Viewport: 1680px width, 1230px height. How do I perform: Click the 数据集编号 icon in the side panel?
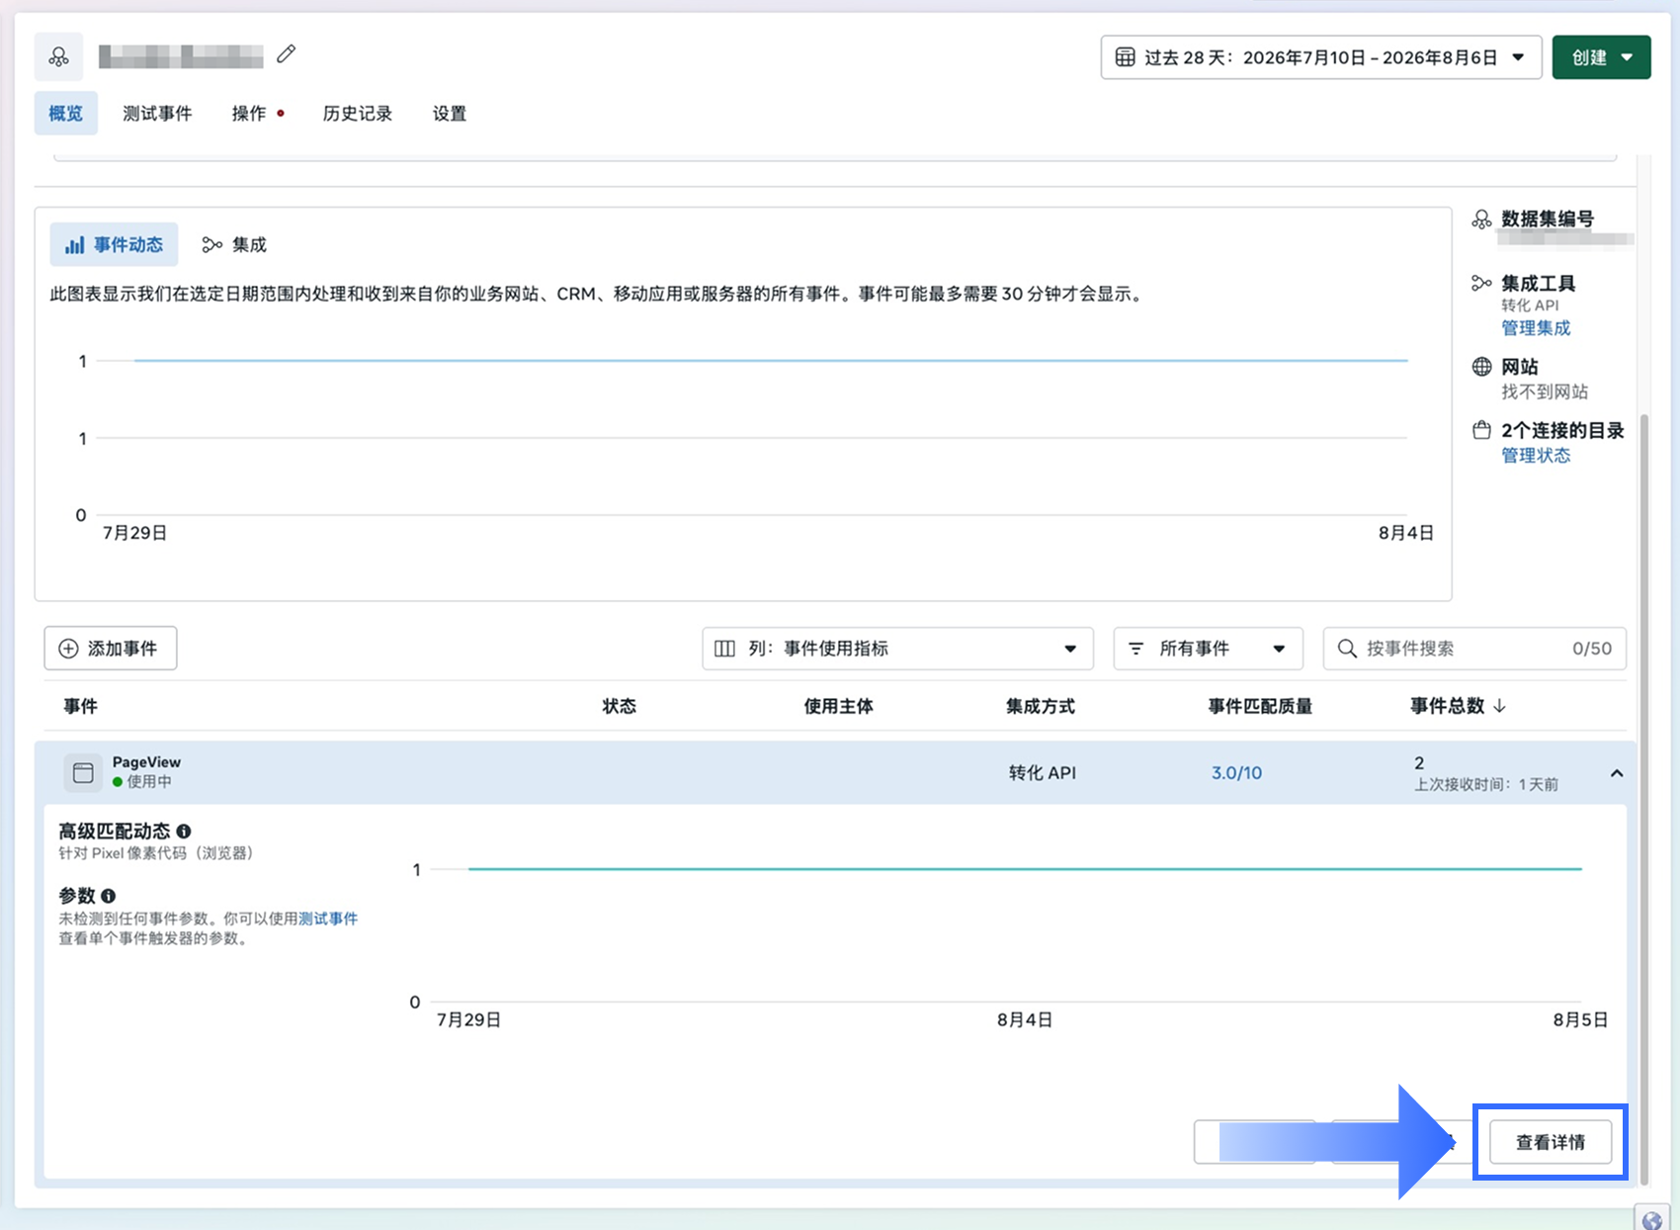[x=1481, y=219]
